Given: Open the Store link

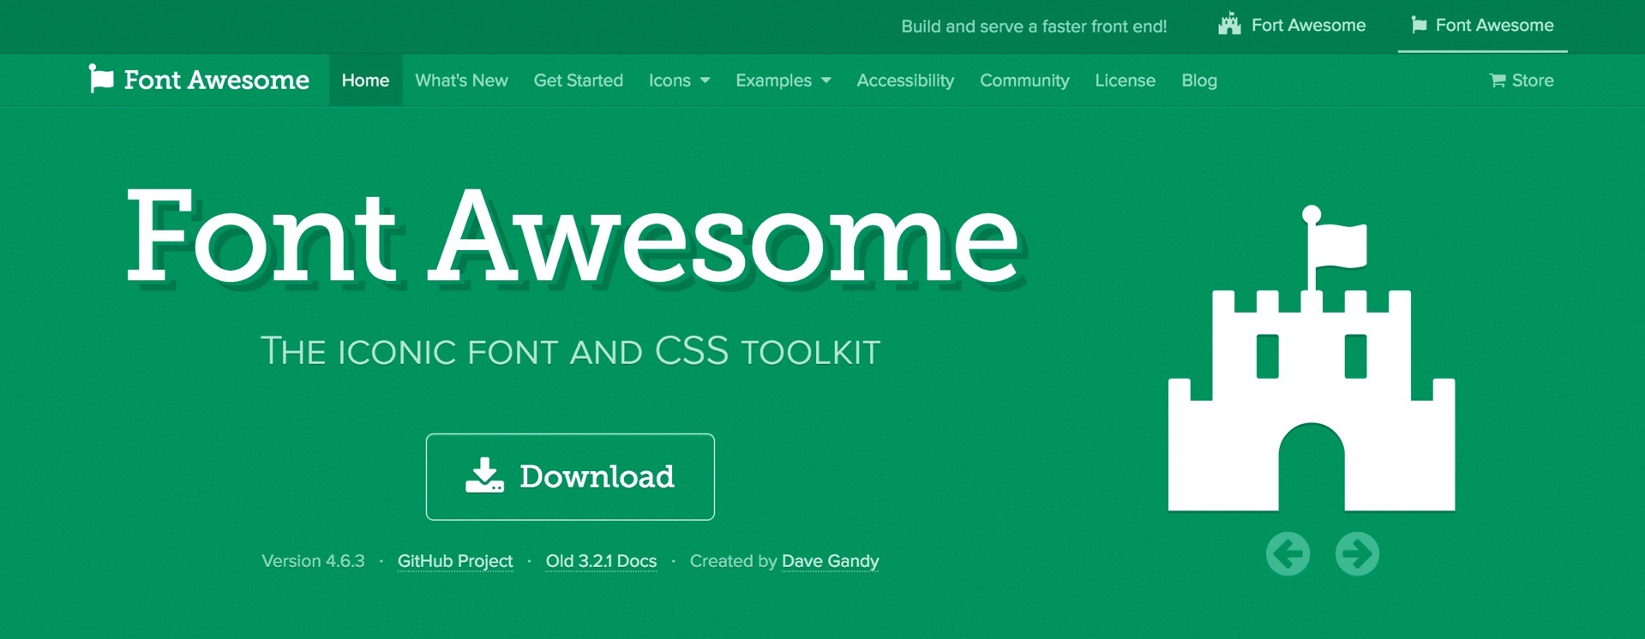Looking at the screenshot, I should point(1522,81).
